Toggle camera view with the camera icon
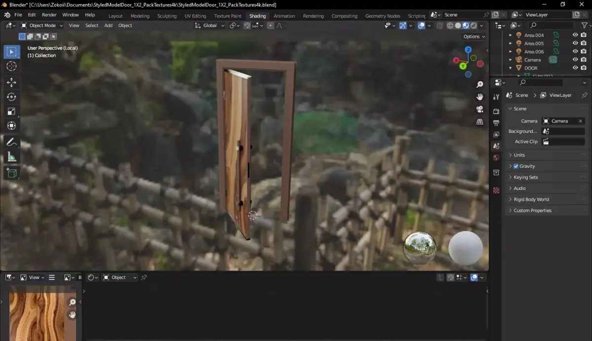The height and width of the screenshot is (341, 592). tap(480, 109)
